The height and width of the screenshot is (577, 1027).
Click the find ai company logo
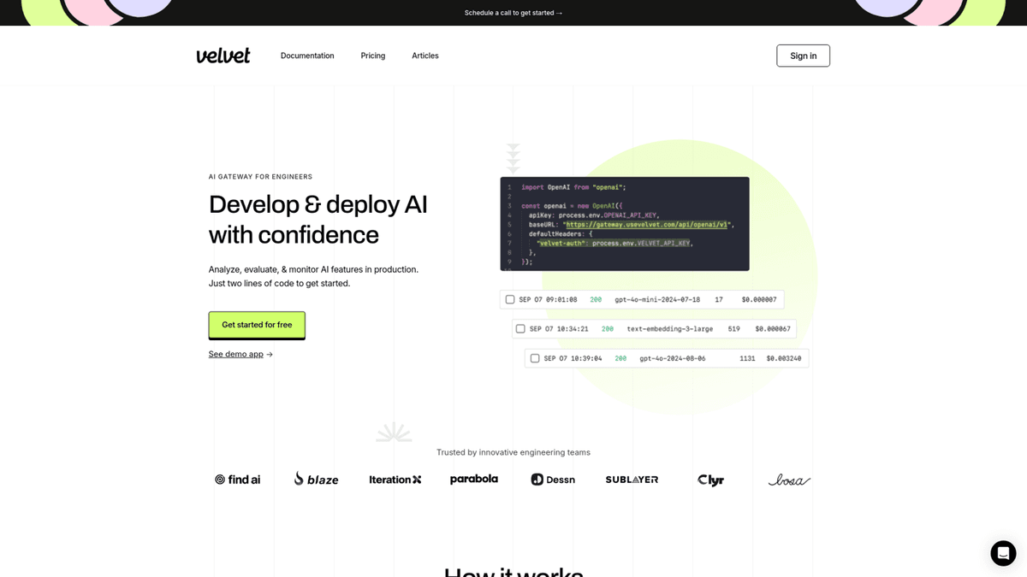tap(237, 480)
